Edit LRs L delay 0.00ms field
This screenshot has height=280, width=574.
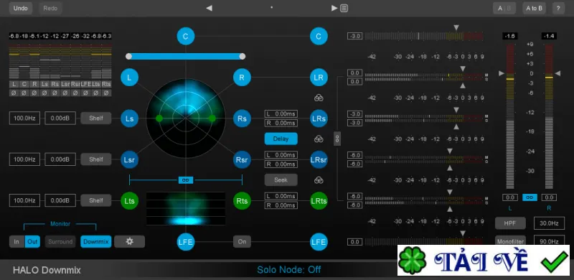click(x=281, y=114)
